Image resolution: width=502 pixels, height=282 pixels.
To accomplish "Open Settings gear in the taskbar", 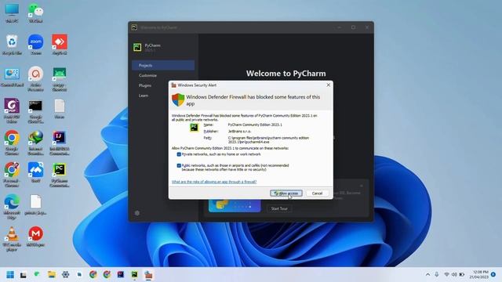I will click(x=66, y=275).
